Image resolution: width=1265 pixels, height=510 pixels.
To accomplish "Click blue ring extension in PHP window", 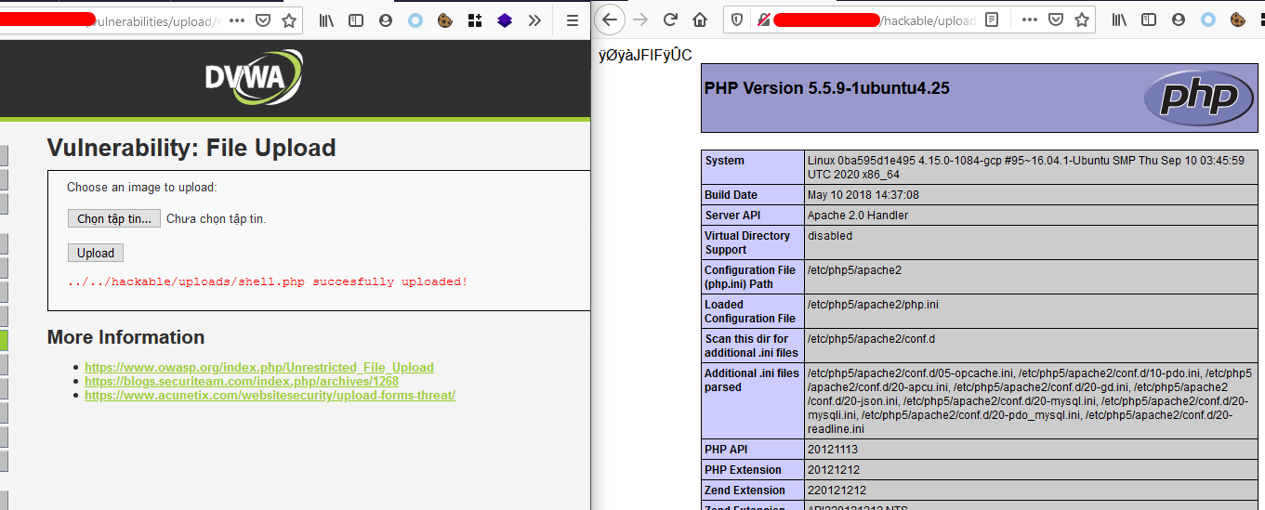I will (x=1207, y=20).
